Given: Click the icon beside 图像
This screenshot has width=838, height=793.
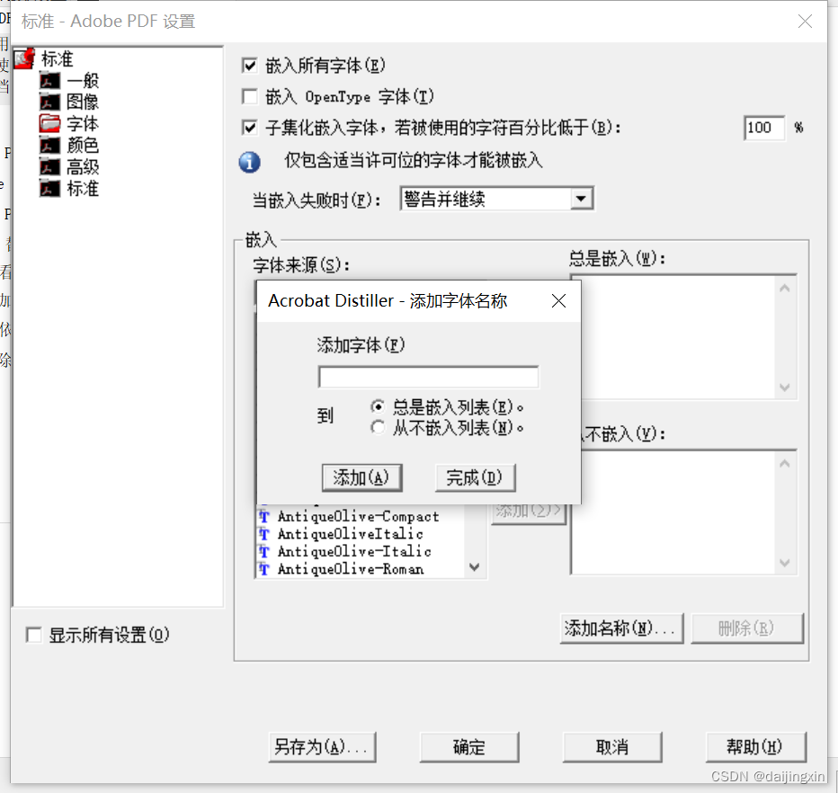Looking at the screenshot, I should (x=49, y=102).
